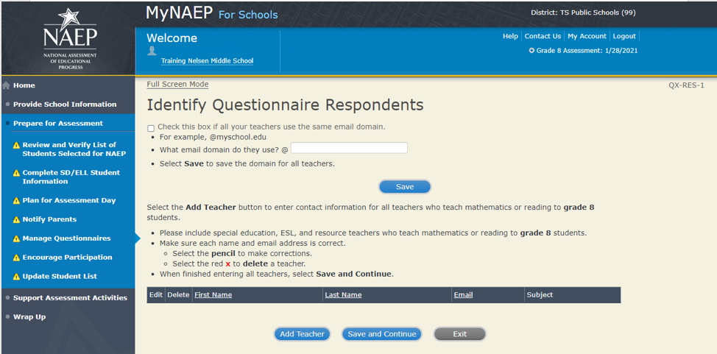Image resolution: width=717 pixels, height=354 pixels.
Task: Click the Home house icon in sidebar
Action: click(7, 85)
